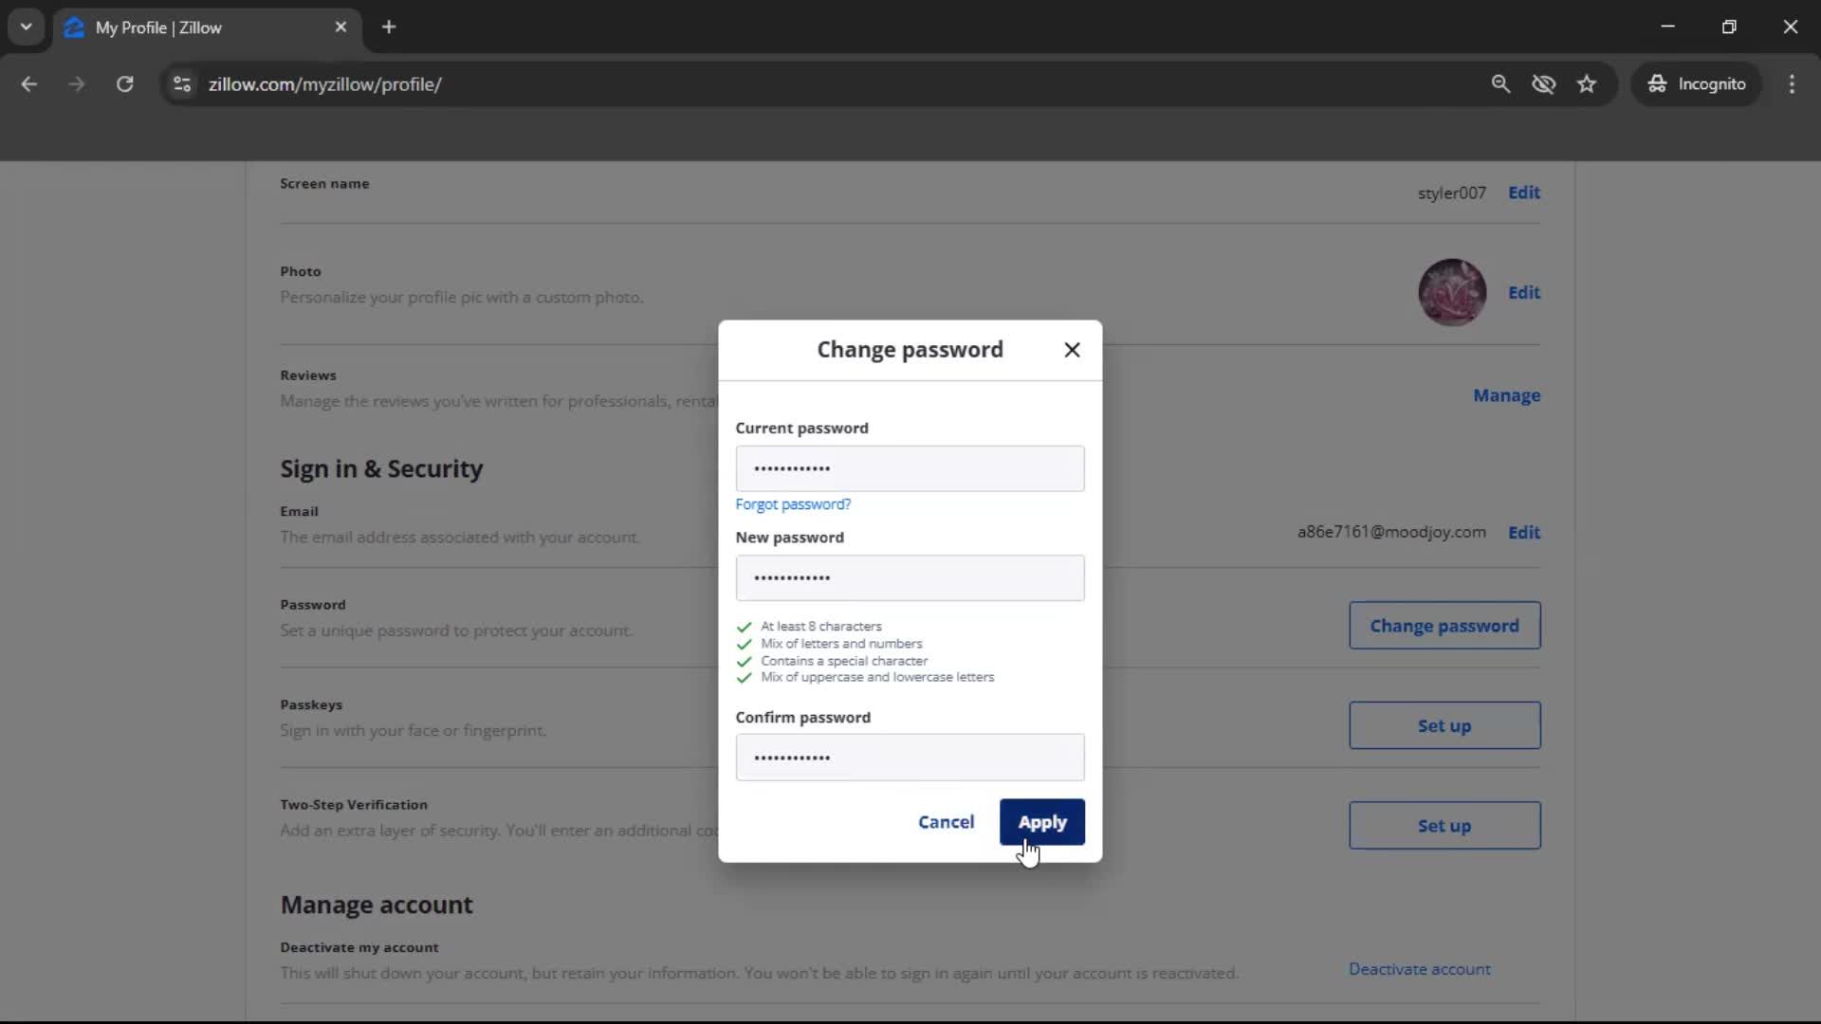This screenshot has height=1024, width=1821.
Task: Open the zoom magnifier icon in the toolbar
Action: (1501, 84)
